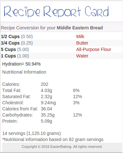
Task: Click the Hydration= 50.94% text
Action: [22, 64]
